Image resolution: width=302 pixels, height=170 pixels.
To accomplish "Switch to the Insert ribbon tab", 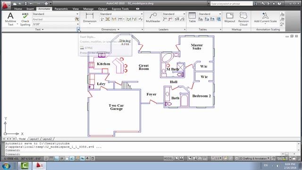I will click(30, 9).
